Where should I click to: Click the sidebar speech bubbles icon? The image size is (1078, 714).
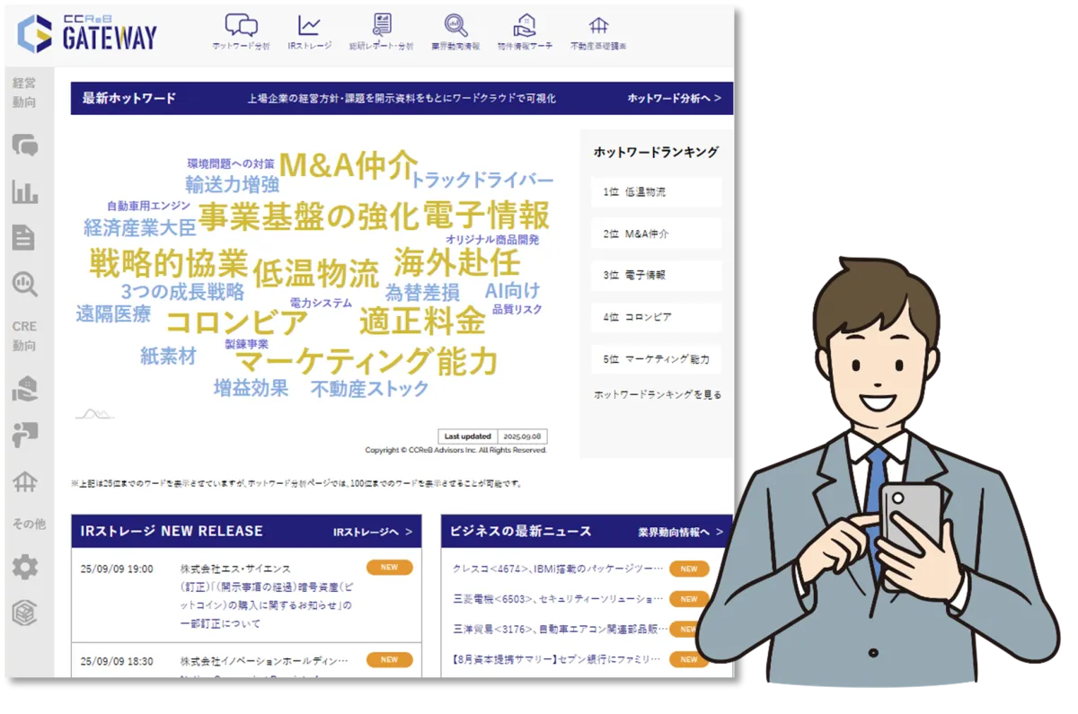coord(25,145)
